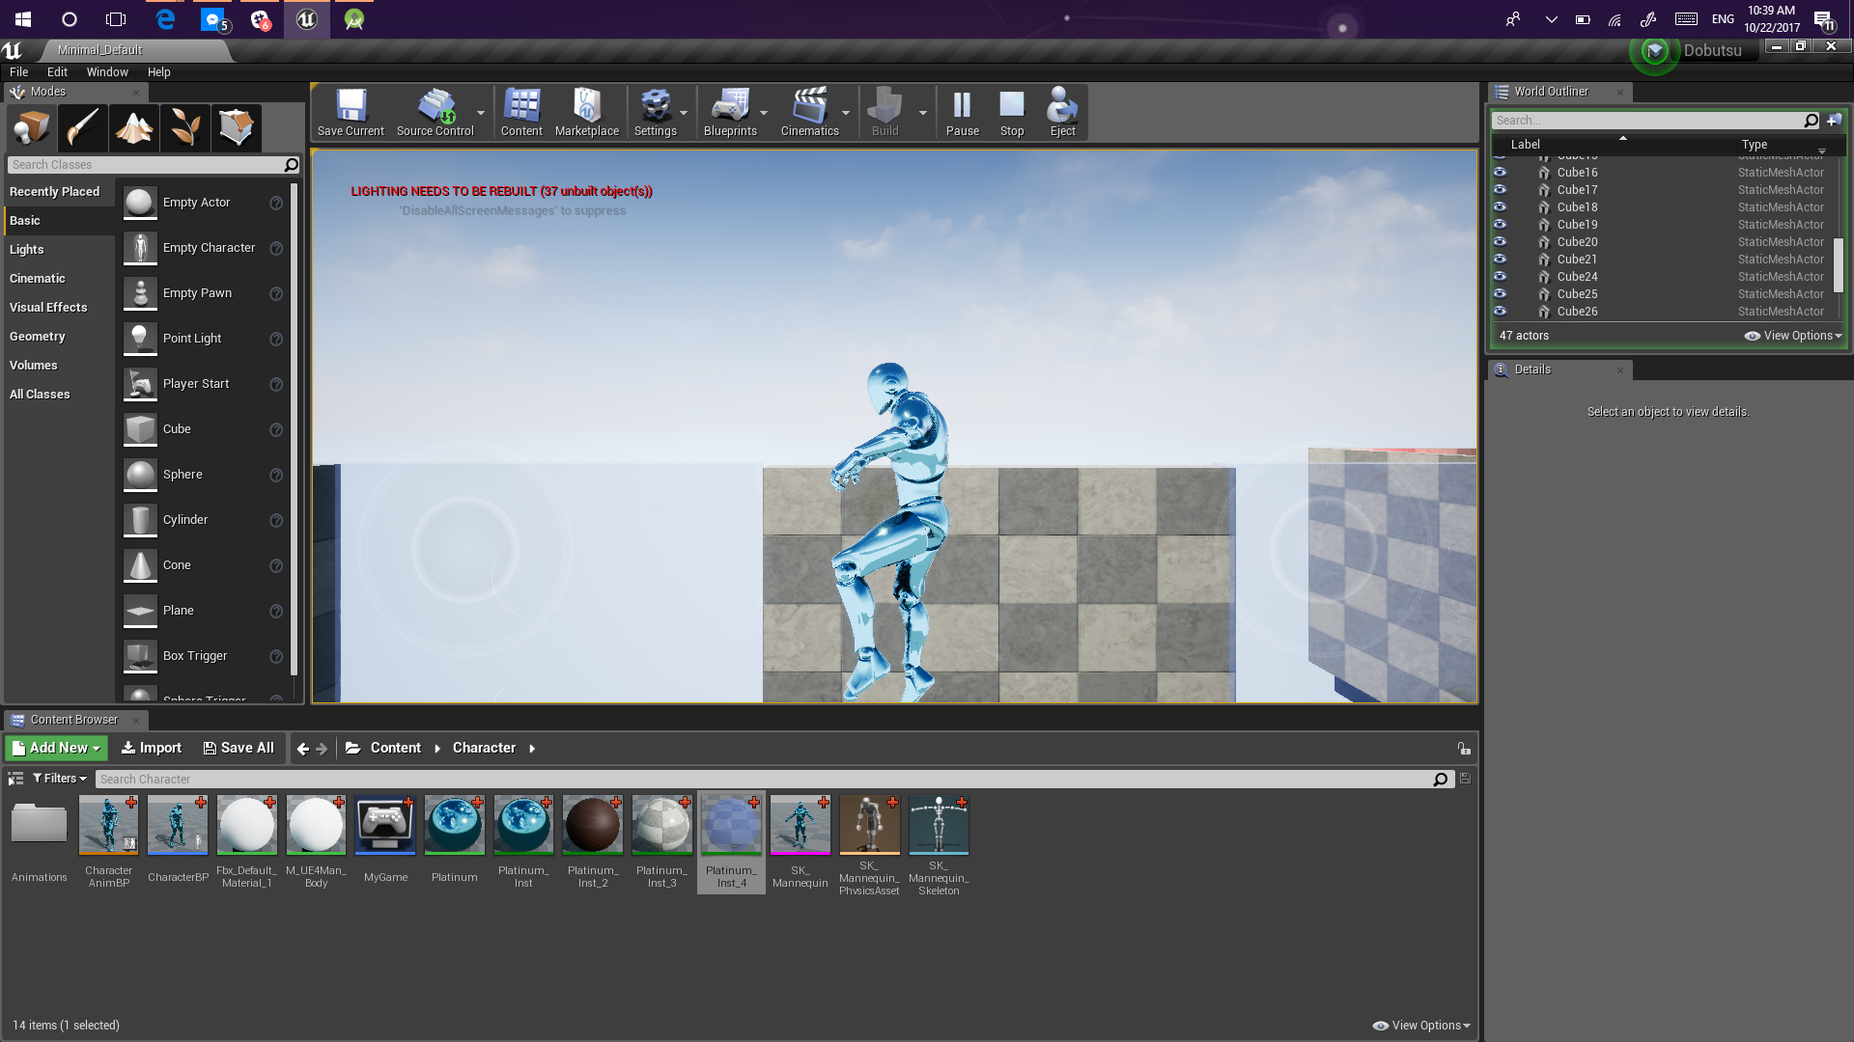Click the Import button
The height and width of the screenshot is (1042, 1854).
coord(151,748)
